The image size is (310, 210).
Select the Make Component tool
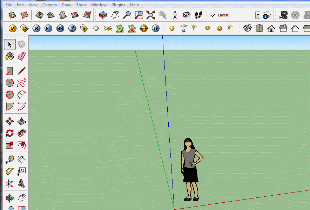[x=21, y=44]
